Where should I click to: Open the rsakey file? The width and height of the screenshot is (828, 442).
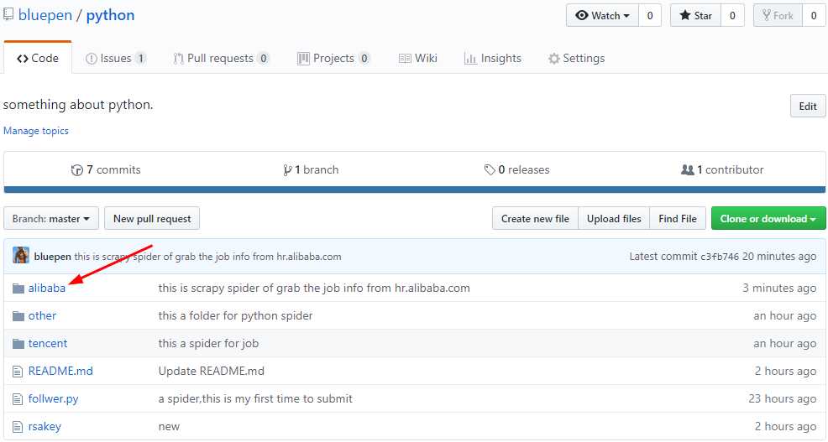click(45, 427)
